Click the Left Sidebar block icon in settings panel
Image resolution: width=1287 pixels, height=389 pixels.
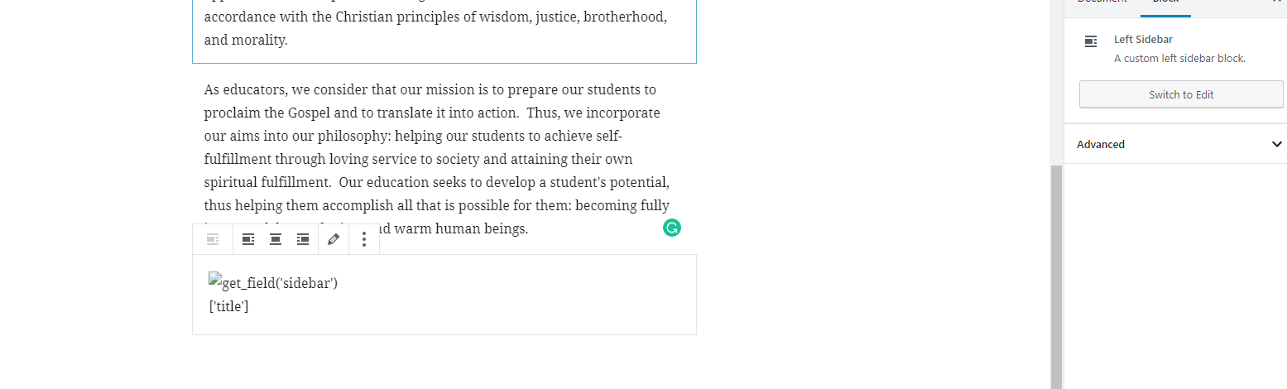tap(1091, 41)
